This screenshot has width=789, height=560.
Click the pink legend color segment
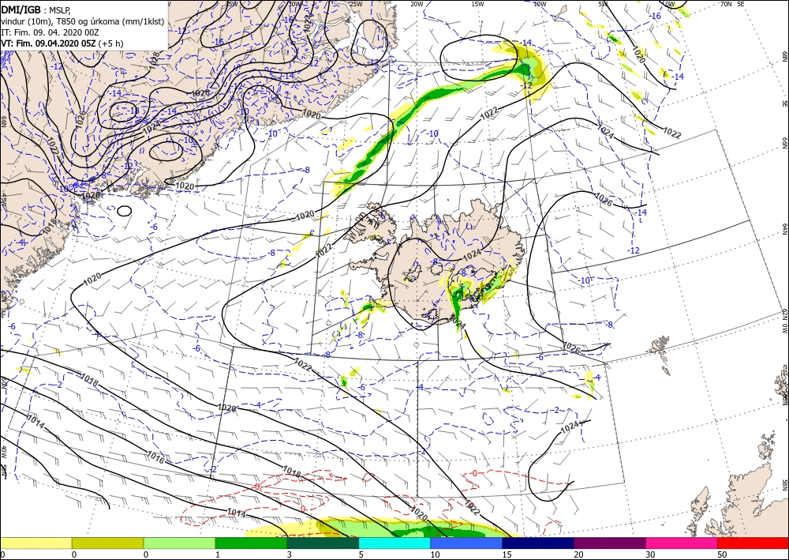click(682, 543)
